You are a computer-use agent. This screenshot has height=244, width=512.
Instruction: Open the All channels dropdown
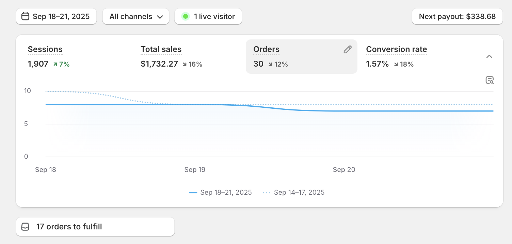(136, 16)
